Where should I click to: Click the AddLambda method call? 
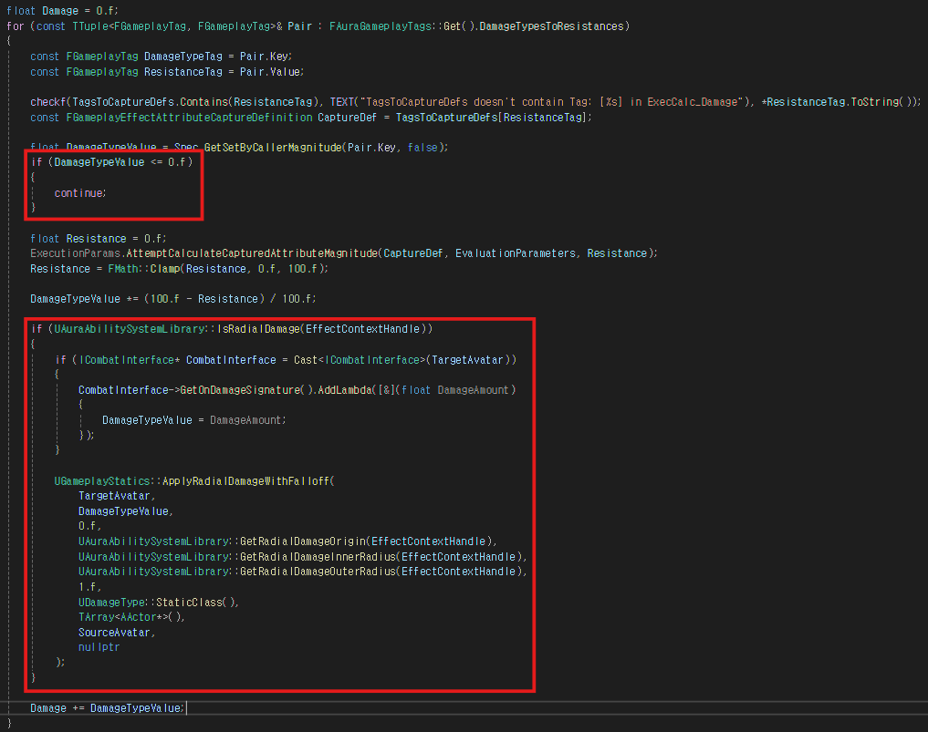tap(344, 389)
